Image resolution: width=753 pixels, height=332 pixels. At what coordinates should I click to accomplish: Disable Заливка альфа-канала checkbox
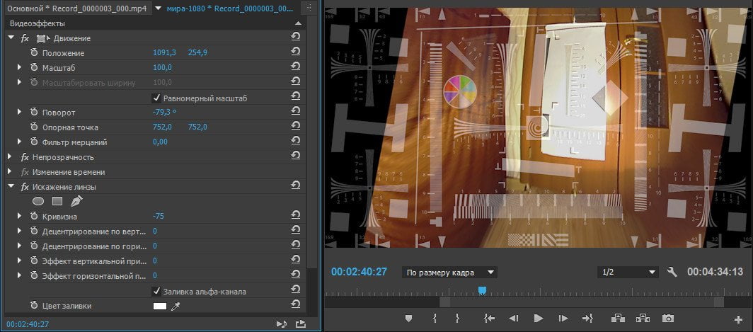(156, 291)
